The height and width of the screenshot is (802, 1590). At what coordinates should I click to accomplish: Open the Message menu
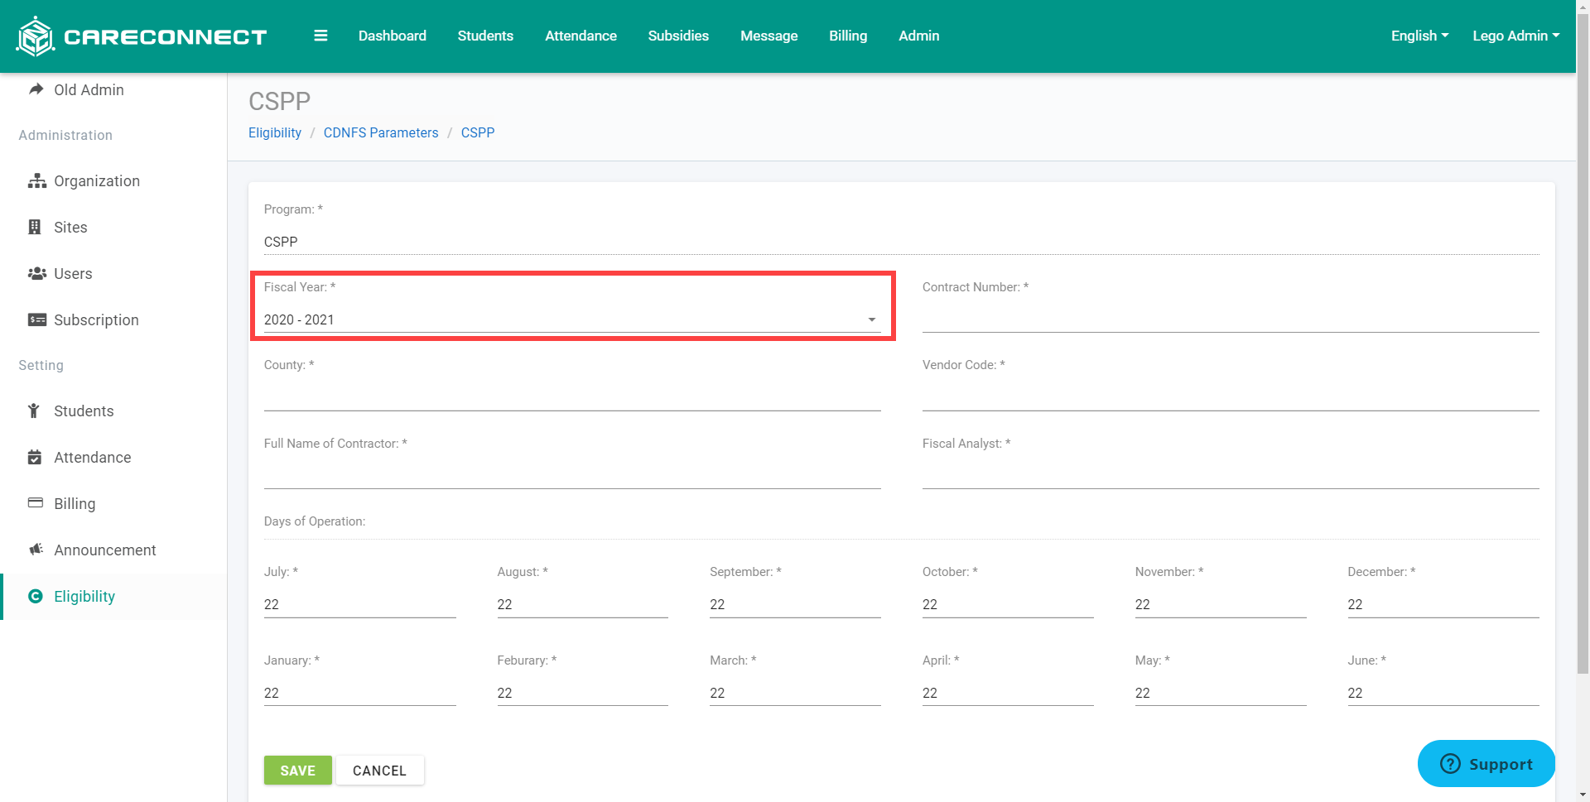(x=769, y=36)
